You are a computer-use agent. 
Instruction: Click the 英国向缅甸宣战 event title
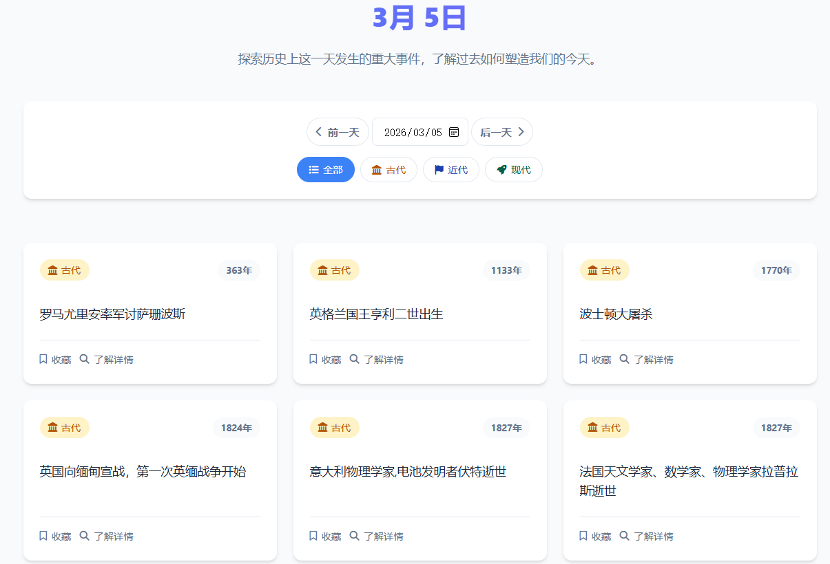[143, 472]
